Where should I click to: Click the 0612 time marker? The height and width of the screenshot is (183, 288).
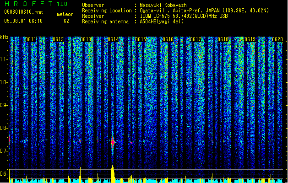[x=58, y=39]
